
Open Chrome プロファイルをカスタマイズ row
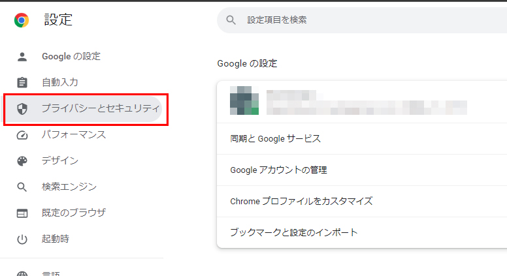[362, 202]
